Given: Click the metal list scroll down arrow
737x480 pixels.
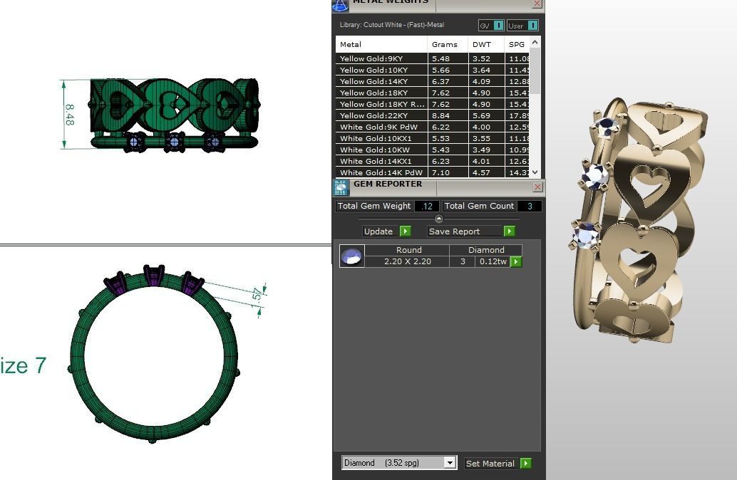Looking at the screenshot, I should pos(535,172).
